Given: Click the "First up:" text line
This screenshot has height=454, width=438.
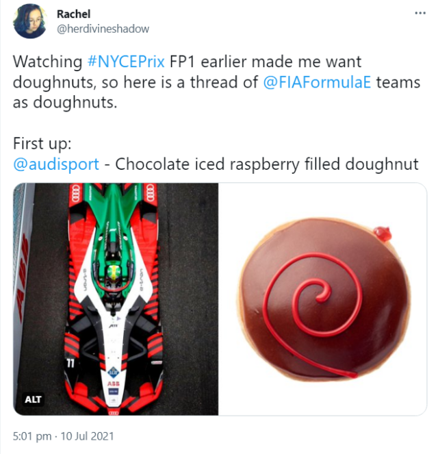Looking at the screenshot, I should (40, 145).
